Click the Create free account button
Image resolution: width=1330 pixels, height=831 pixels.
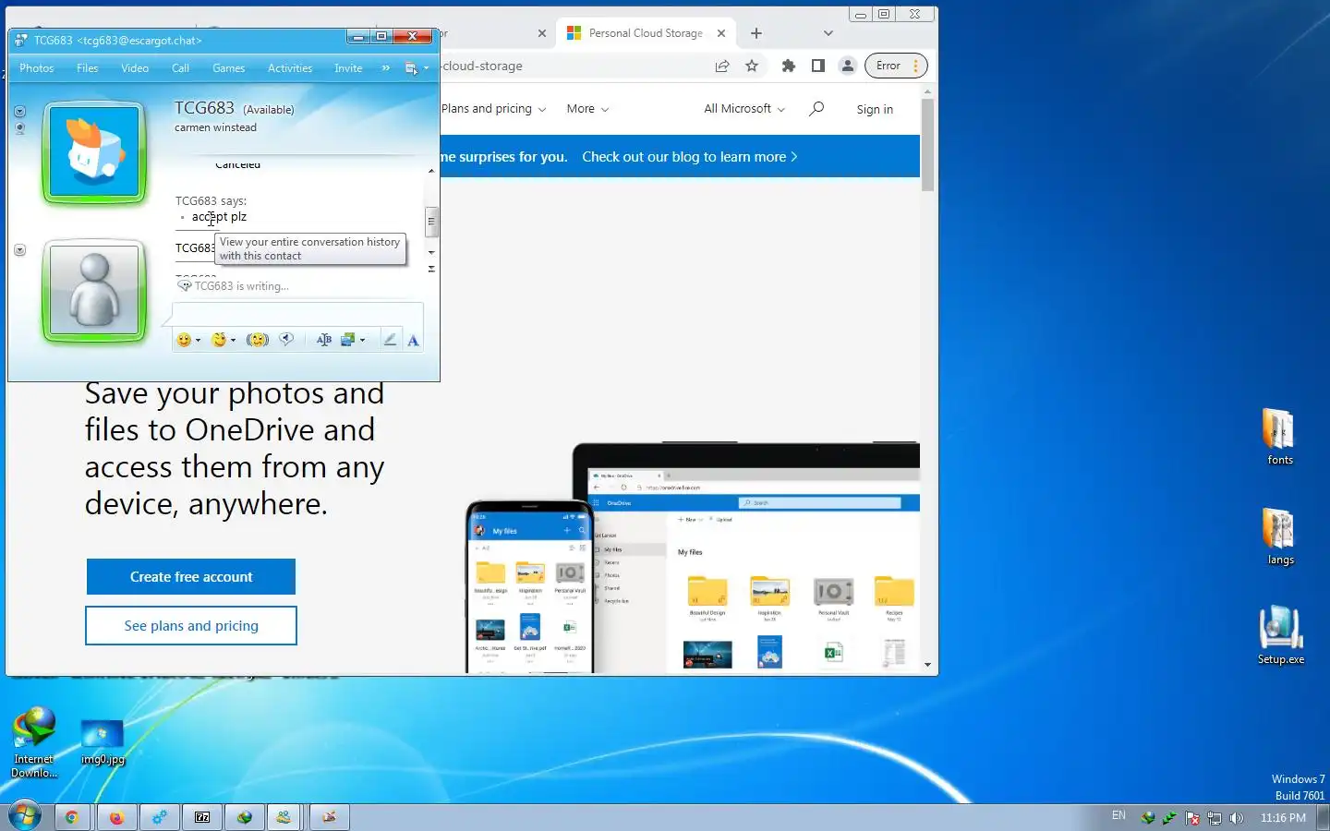click(191, 577)
